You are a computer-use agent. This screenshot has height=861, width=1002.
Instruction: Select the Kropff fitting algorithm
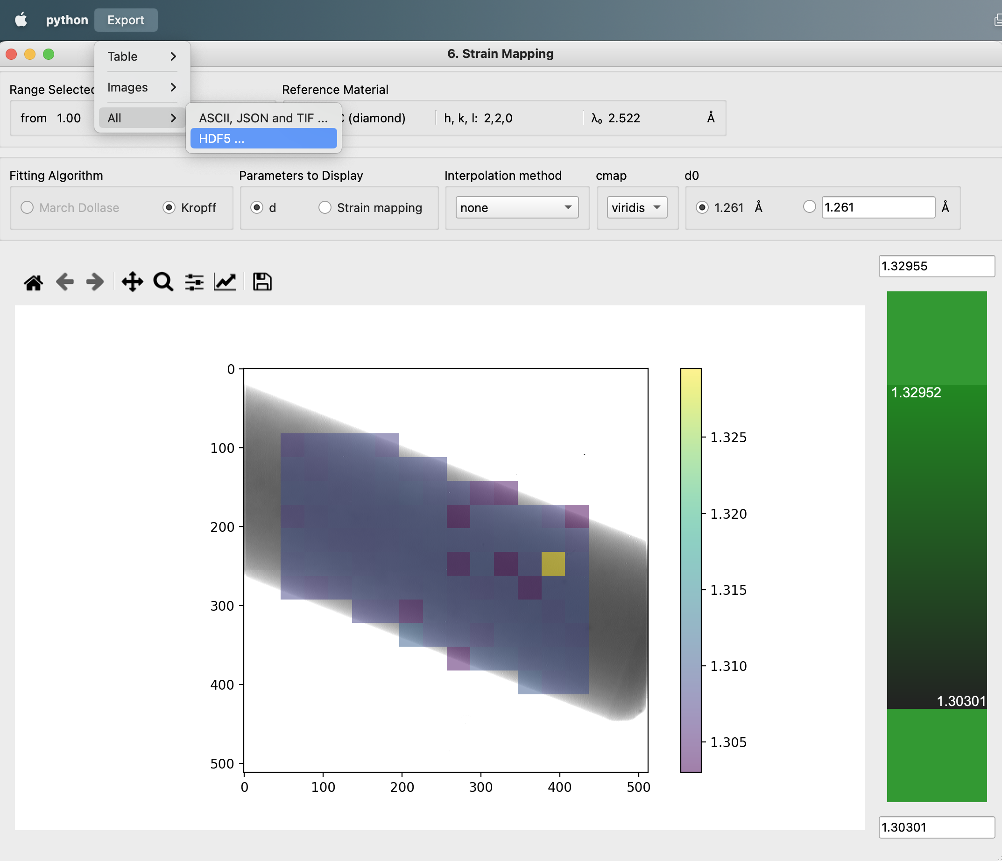coord(169,207)
